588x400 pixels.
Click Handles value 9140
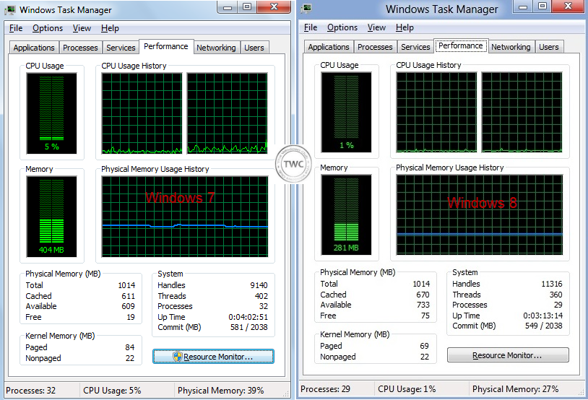click(x=259, y=285)
